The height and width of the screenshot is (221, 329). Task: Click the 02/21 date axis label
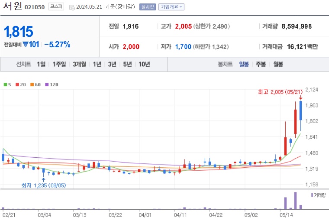[9, 215]
